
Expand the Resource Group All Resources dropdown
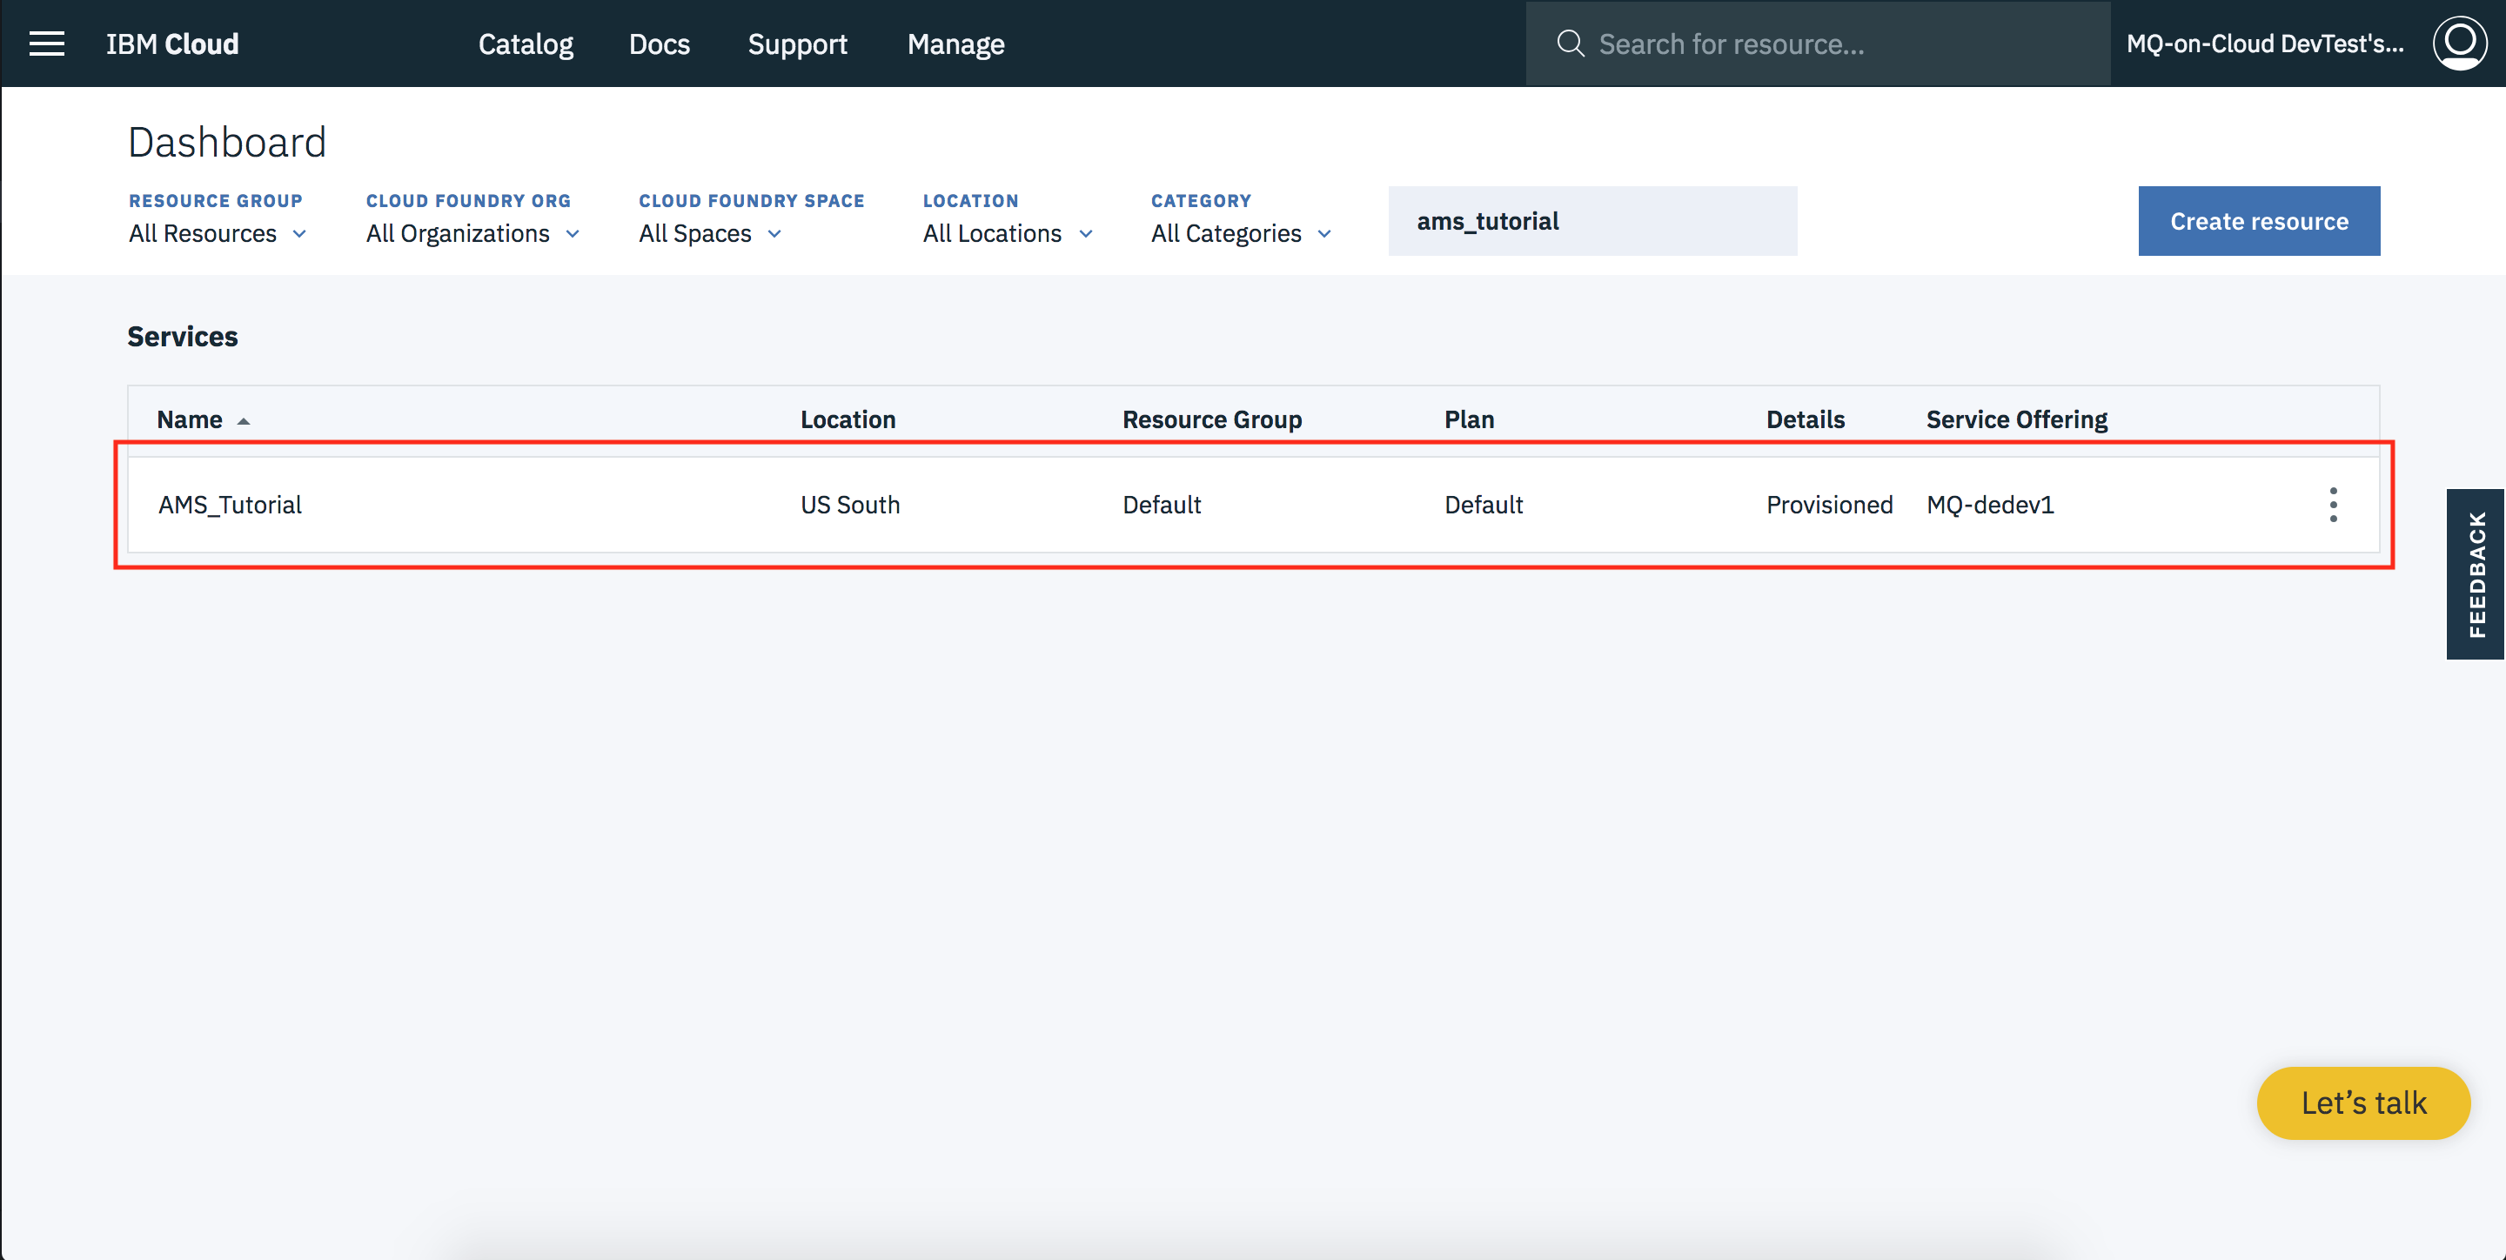click(x=218, y=233)
